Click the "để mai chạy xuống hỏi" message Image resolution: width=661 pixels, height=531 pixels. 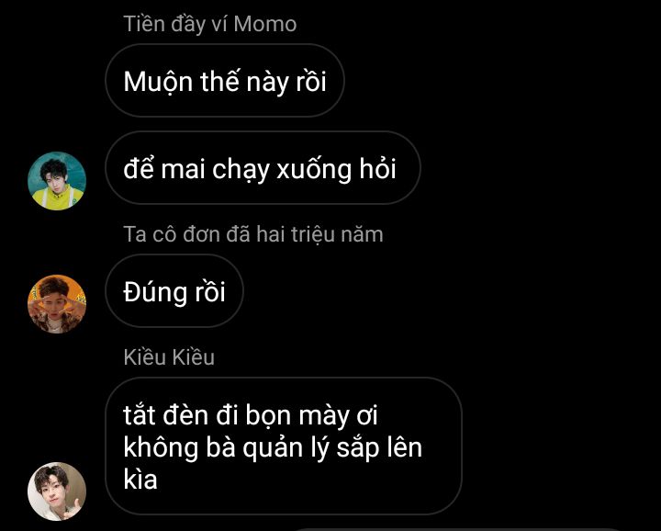[262, 169]
